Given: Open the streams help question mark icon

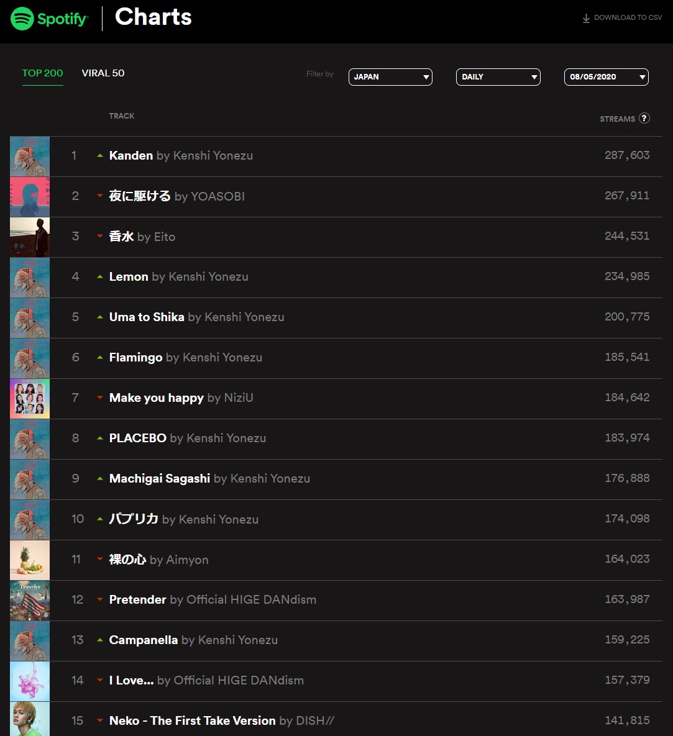Looking at the screenshot, I should tap(644, 118).
